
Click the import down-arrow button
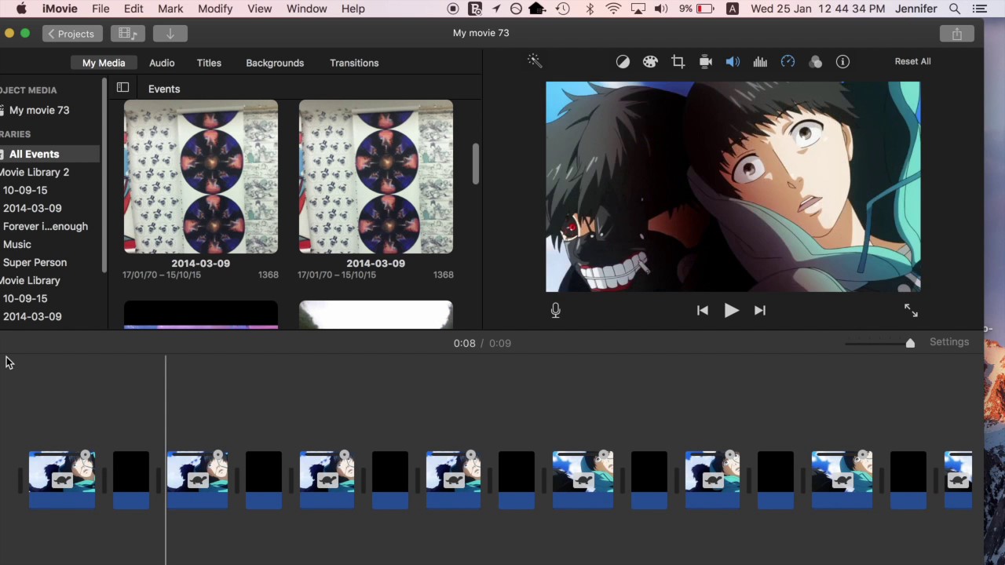tap(170, 34)
